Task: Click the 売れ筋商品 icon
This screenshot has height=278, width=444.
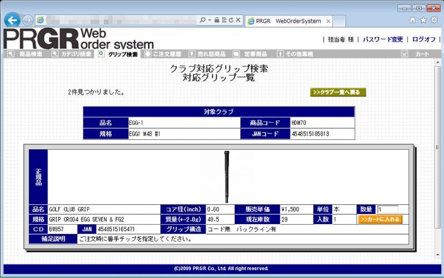Action: [x=191, y=54]
